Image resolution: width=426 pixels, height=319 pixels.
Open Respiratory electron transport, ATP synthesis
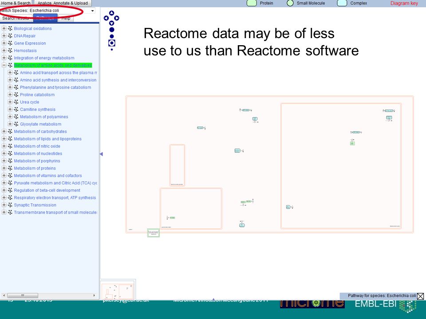point(55,198)
